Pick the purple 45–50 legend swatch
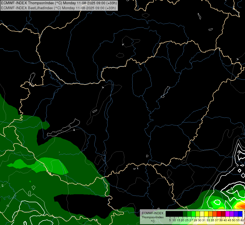 232,214
